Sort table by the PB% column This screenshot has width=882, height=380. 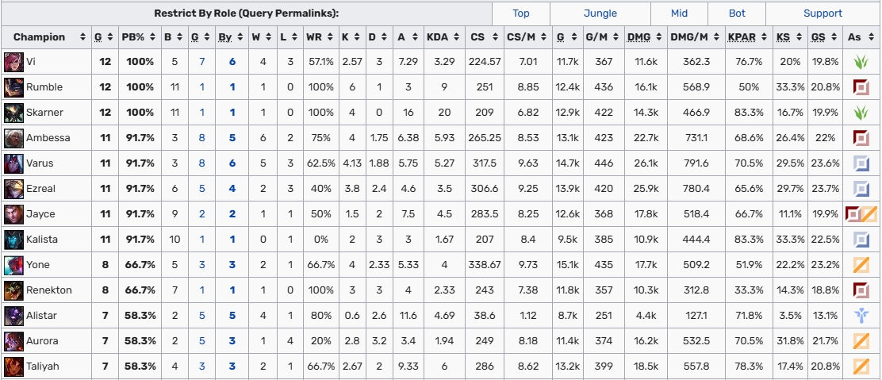(x=140, y=37)
